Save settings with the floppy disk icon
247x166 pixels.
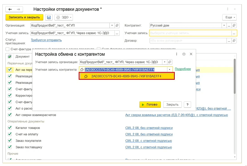click(x=49, y=17)
